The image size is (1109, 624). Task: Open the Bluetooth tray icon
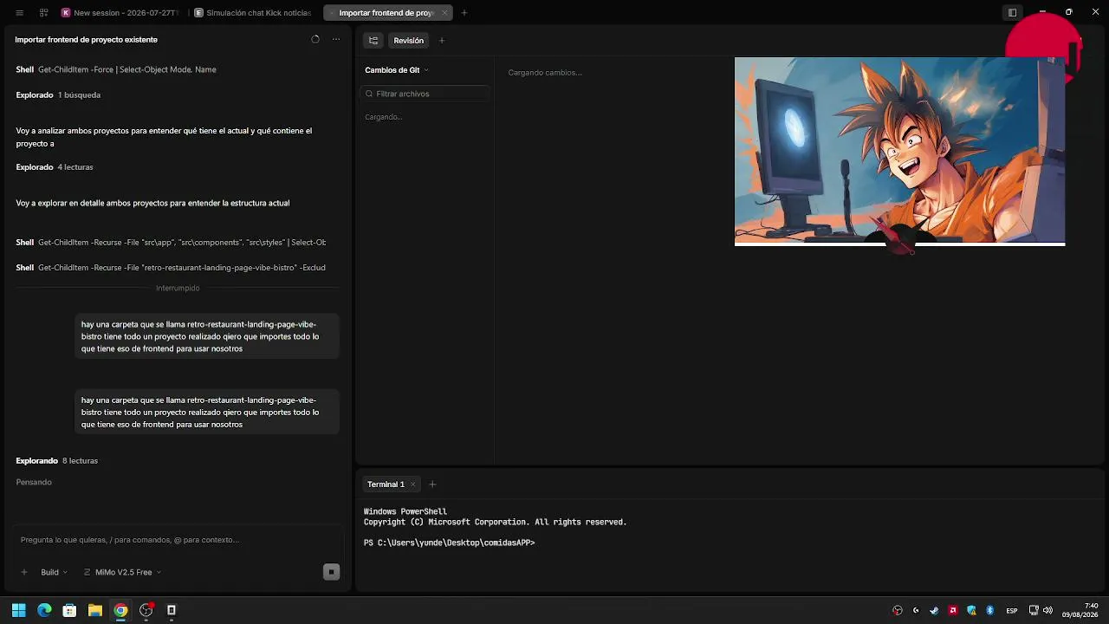[990, 610]
